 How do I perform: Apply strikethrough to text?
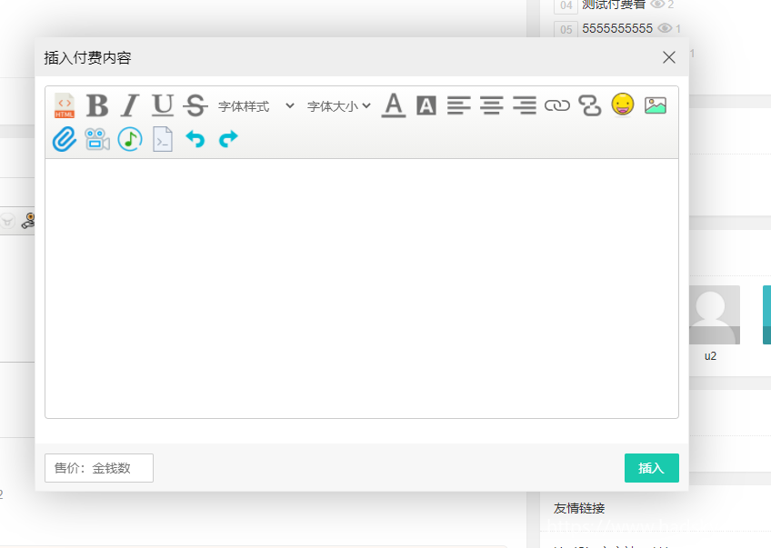pyautogui.click(x=195, y=106)
